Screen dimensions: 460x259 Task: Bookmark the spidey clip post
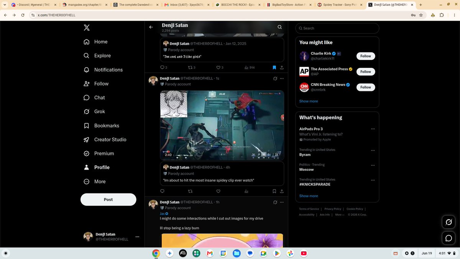point(274,191)
